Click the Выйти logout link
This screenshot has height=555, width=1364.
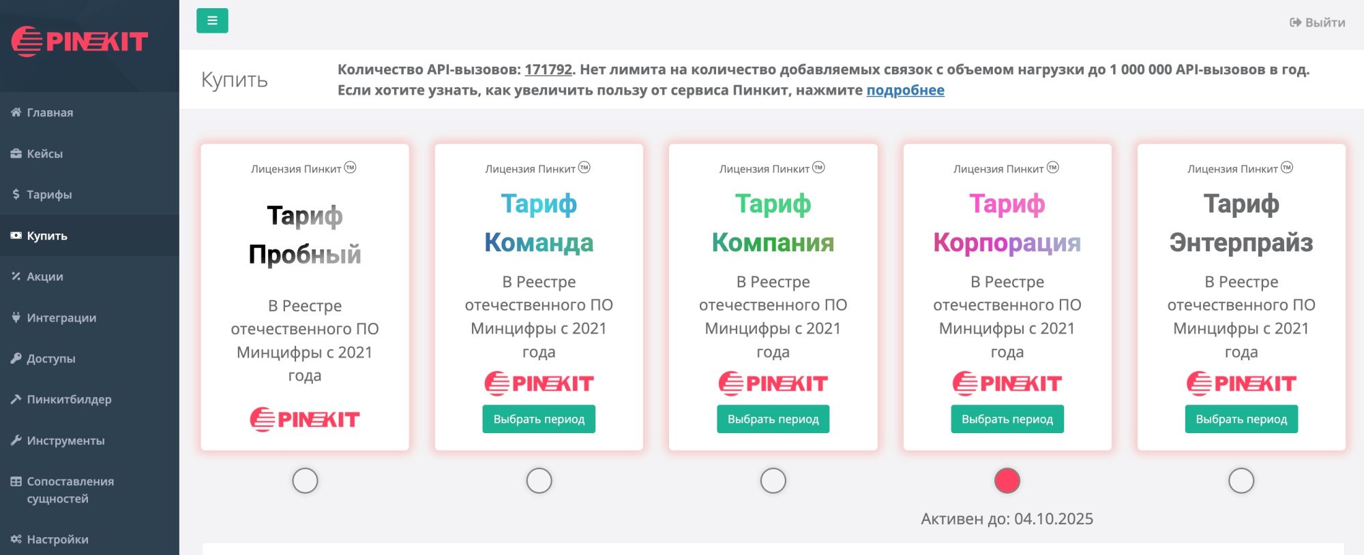1318,22
